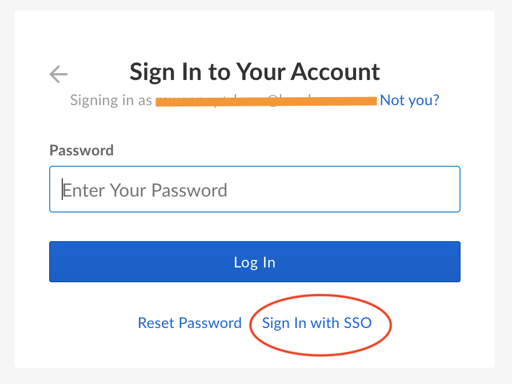Place cursor in the password placeholder text
Screen dimensions: 512x384
145,190
